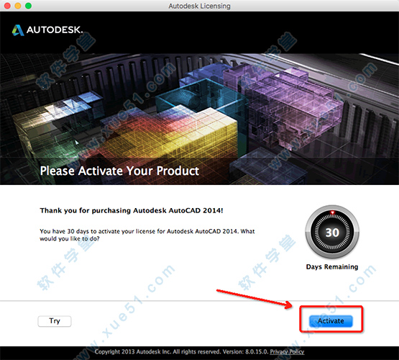
Task: Click the Please Activate Your Product heading
Action: point(119,171)
